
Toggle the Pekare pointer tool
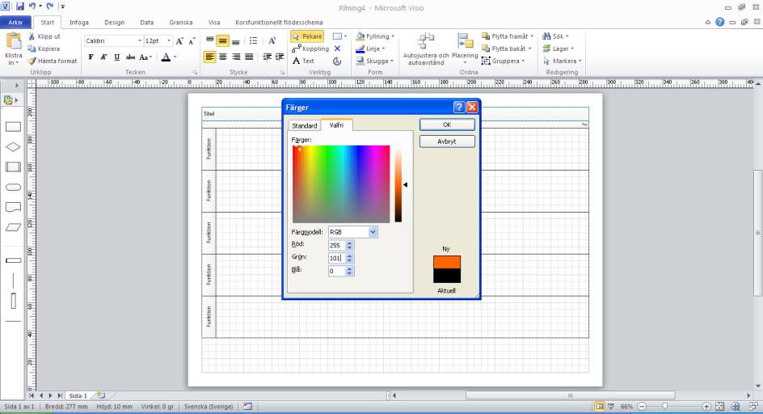(307, 36)
